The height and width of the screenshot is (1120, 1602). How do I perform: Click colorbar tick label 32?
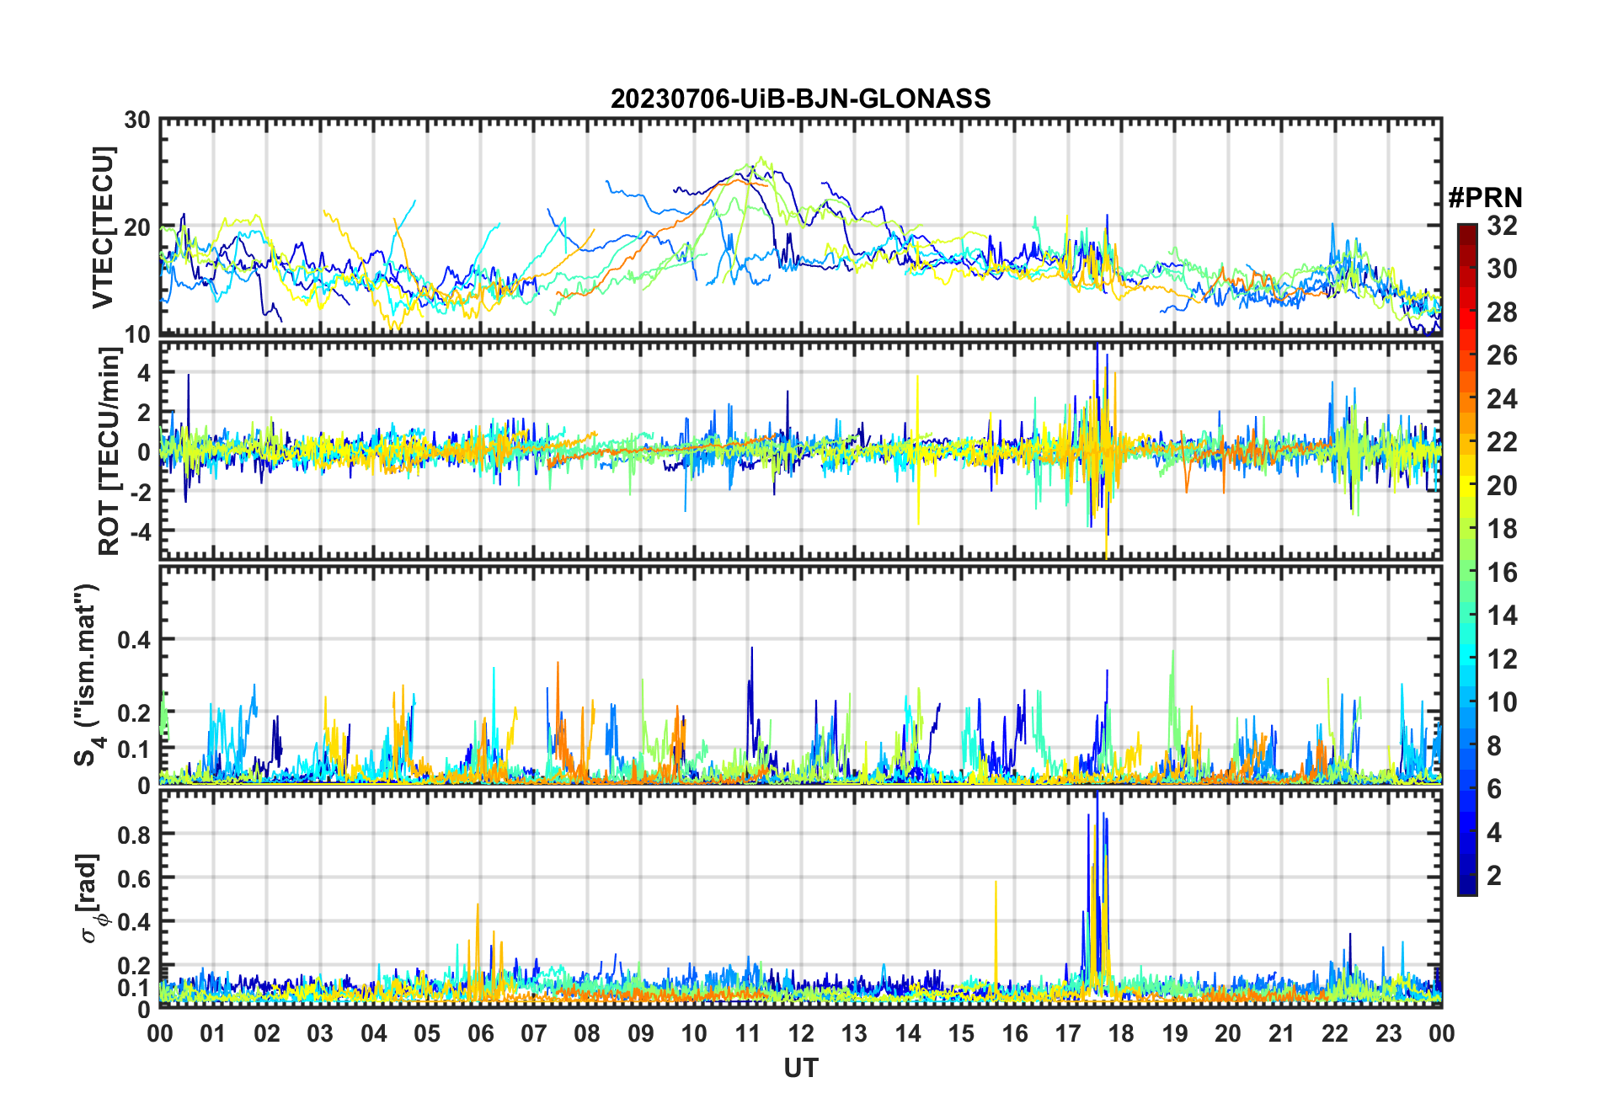pos(1501,226)
